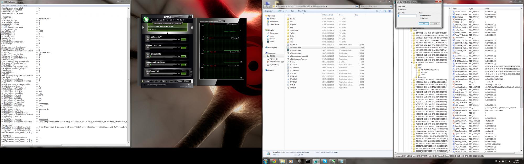Select the Decimal base radio button
Image resolution: width=524 pixels, height=164 pixels.
pos(421,18)
